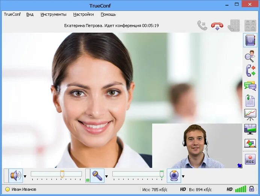Click the microphone level slider handle

click(x=162, y=174)
